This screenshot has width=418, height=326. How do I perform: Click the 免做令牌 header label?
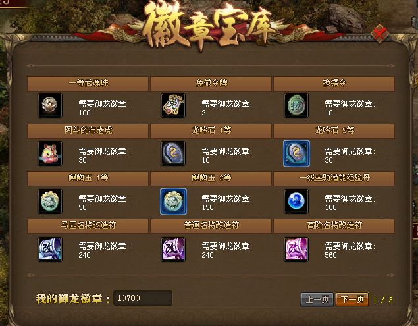(212, 83)
